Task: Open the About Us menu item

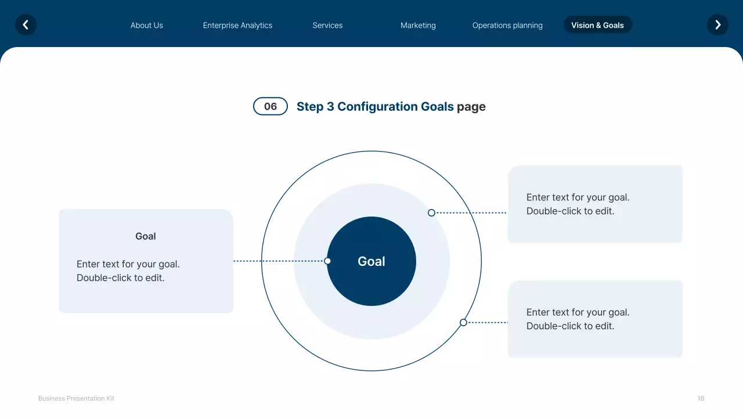Action: [x=147, y=25]
